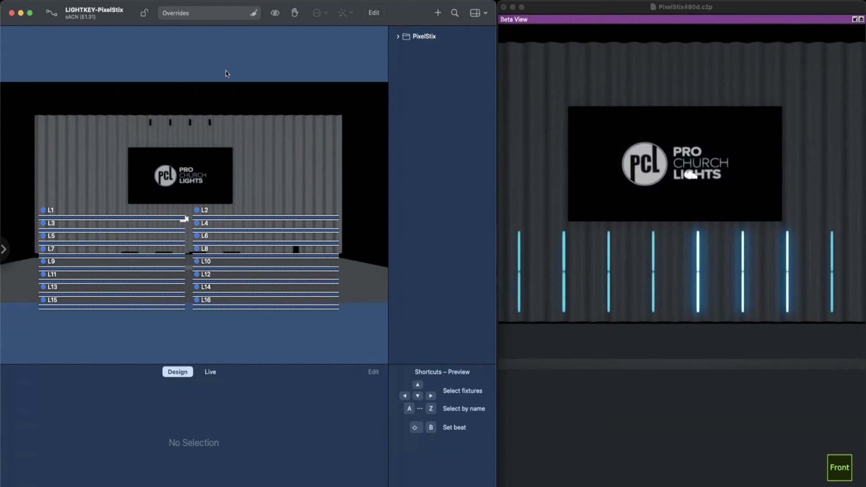Image resolution: width=866 pixels, height=487 pixels.
Task: Expand the left sidebar chevron
Action: click(4, 249)
